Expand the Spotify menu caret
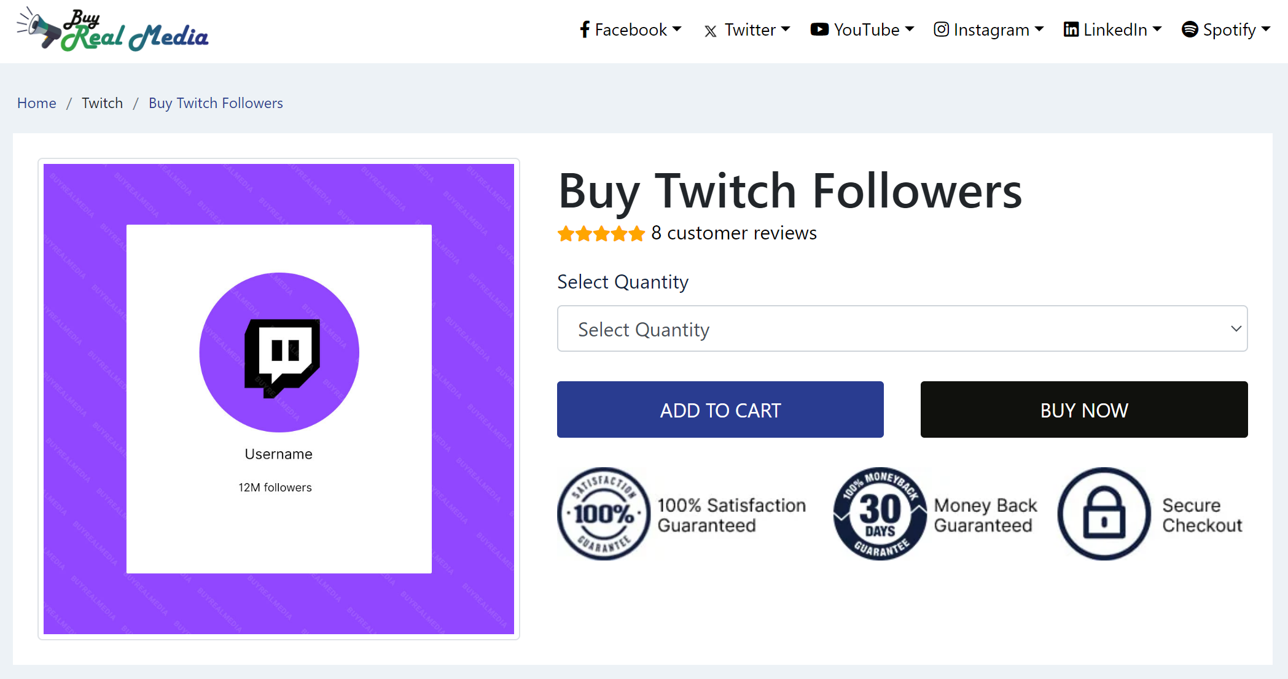This screenshot has width=1288, height=679. click(1266, 29)
